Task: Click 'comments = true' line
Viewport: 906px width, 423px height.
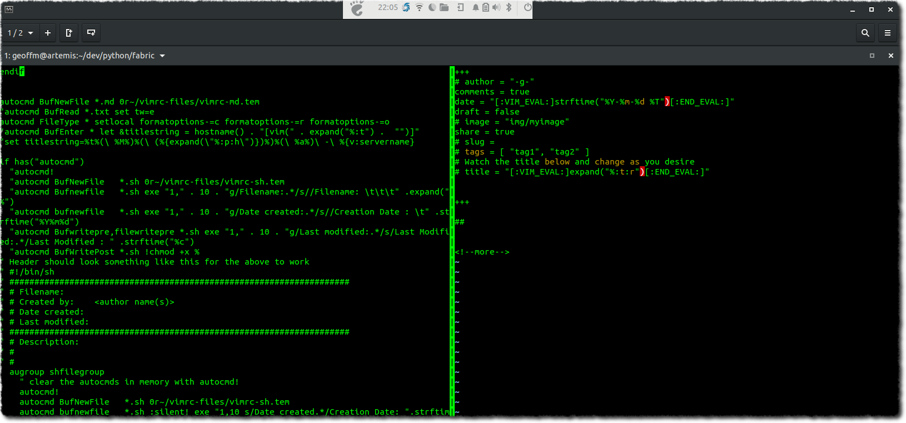Action: pyautogui.click(x=492, y=92)
